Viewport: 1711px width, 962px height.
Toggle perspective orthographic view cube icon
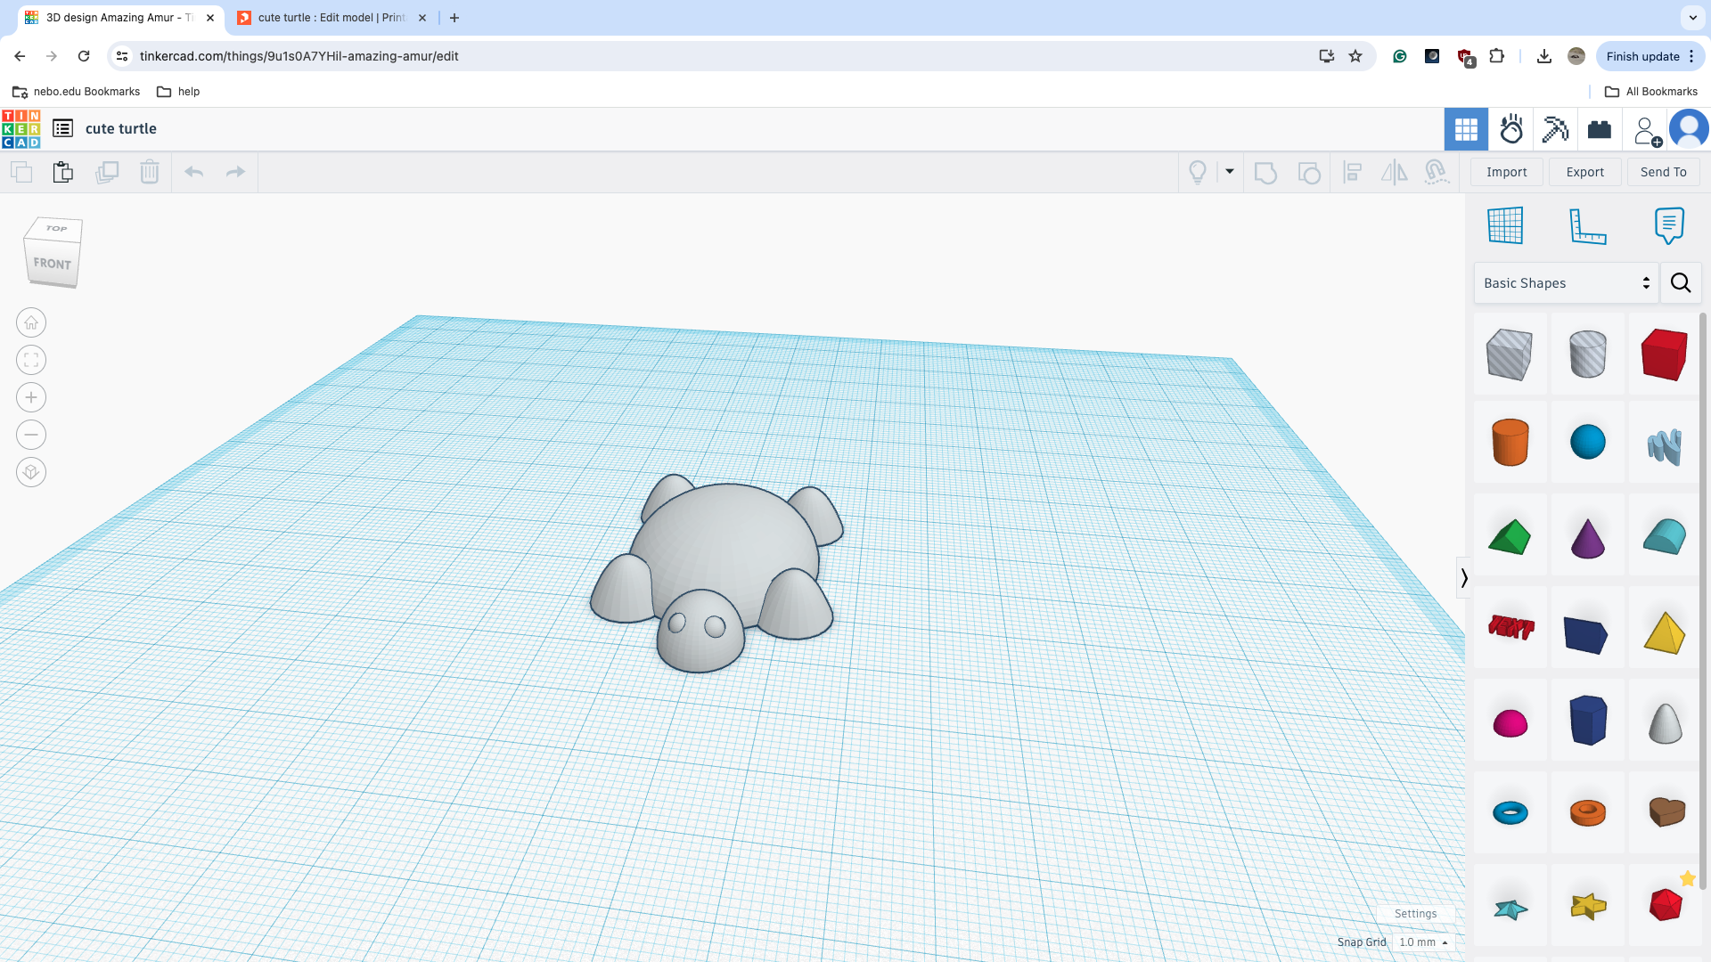[x=31, y=472]
